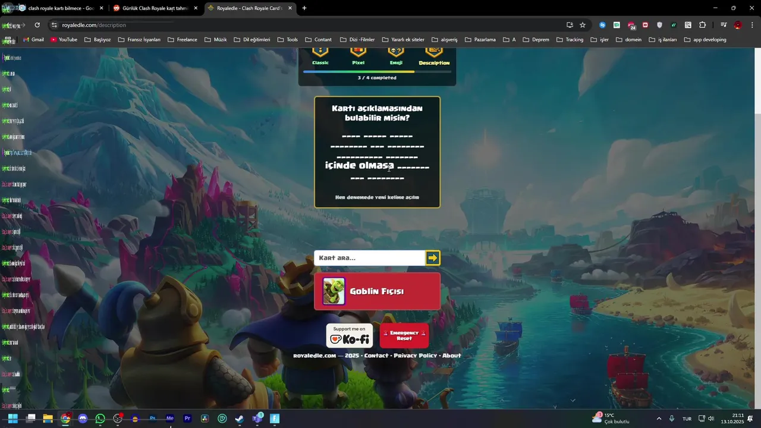Viewport: 761px width, 428px height.
Task: Click the royaledle.com address bar
Action: click(x=309, y=25)
